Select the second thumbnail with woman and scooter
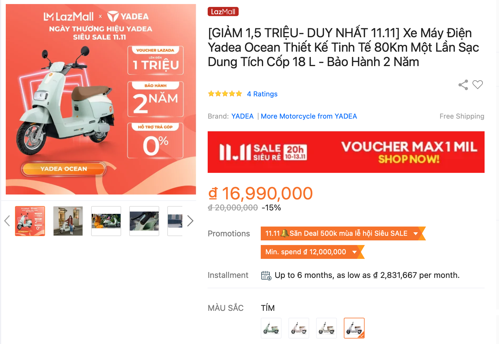Image resolution: width=499 pixels, height=344 pixels. [x=68, y=221]
